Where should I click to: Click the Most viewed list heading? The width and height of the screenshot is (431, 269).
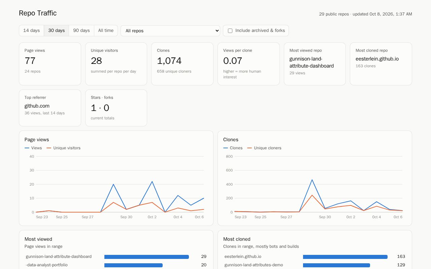pos(38,239)
